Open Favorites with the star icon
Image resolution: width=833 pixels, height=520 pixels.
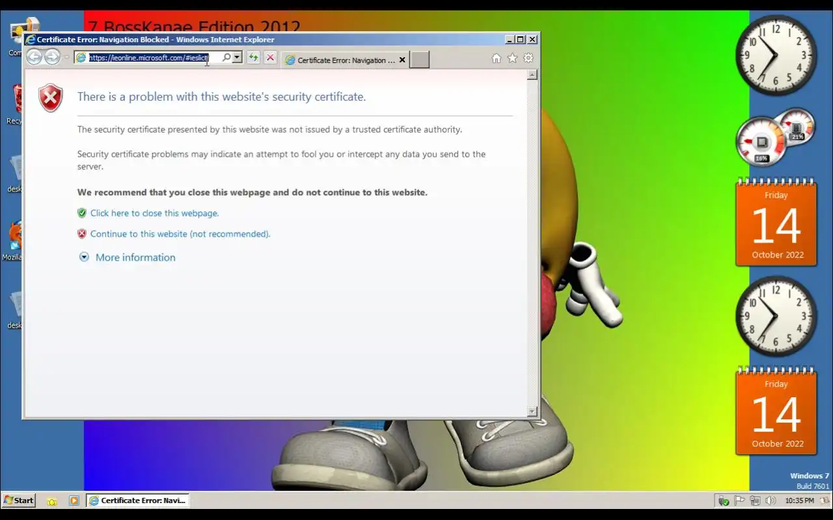(512, 58)
